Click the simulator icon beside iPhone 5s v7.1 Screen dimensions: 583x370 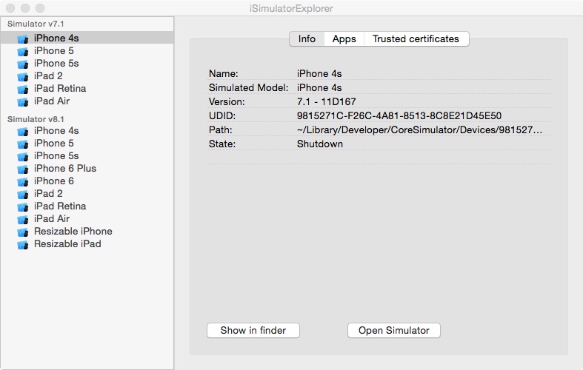coord(23,64)
